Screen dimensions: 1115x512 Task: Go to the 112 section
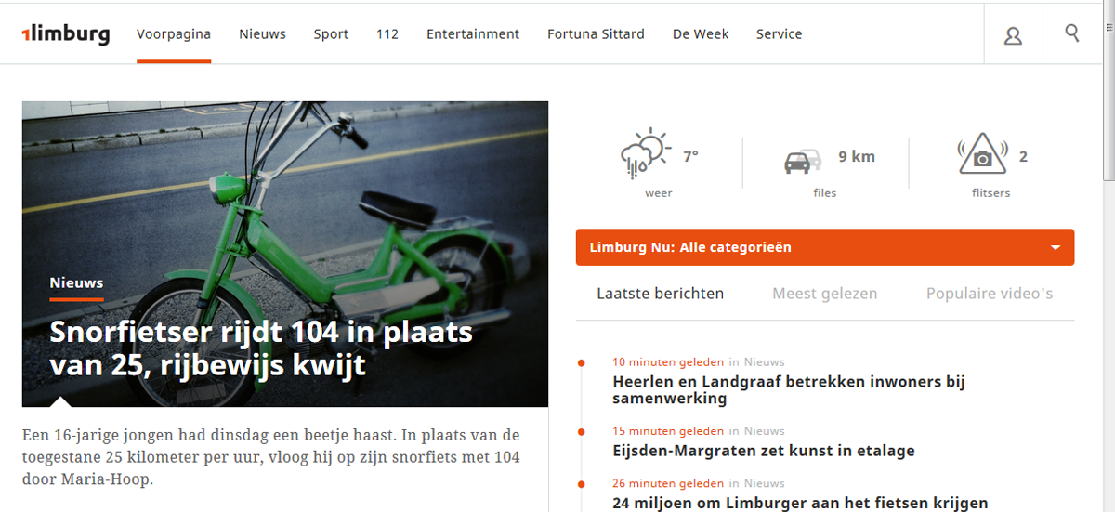tap(387, 34)
